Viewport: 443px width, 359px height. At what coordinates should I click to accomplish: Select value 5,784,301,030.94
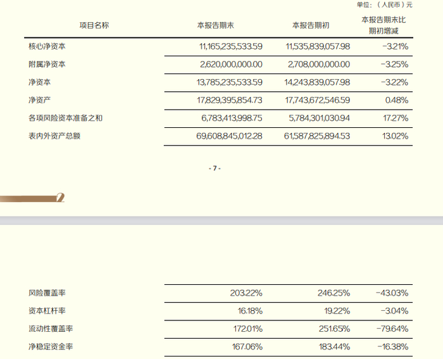[x=319, y=118]
